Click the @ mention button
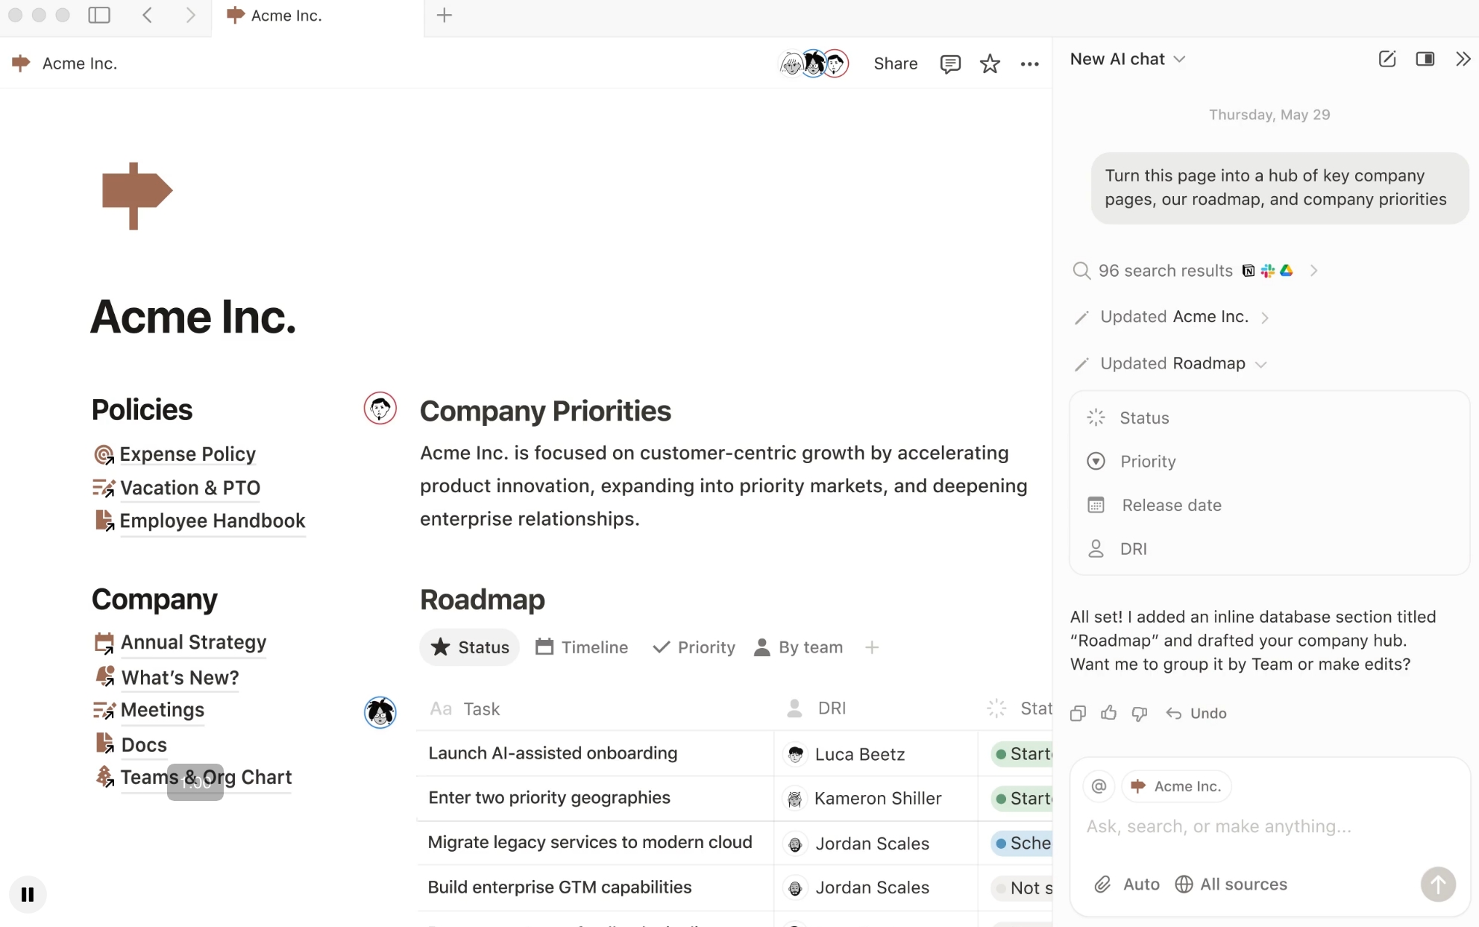This screenshot has width=1479, height=927. tap(1099, 786)
